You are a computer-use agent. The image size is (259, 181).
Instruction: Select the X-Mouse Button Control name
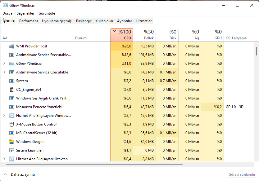36,124
